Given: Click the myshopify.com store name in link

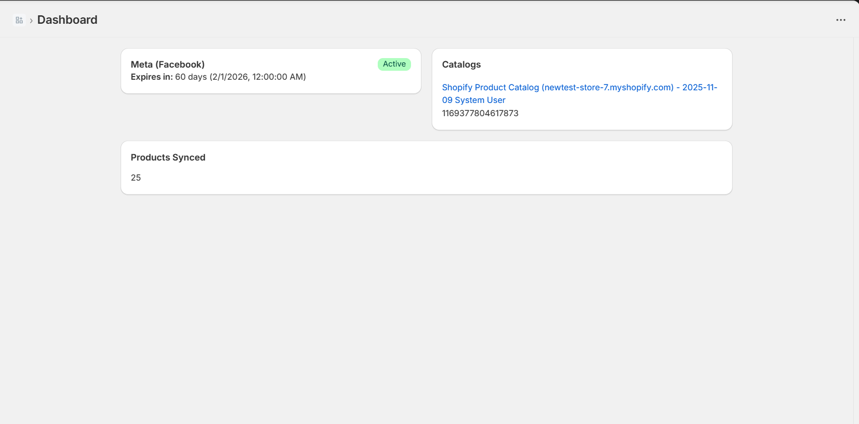Looking at the screenshot, I should tap(608, 88).
